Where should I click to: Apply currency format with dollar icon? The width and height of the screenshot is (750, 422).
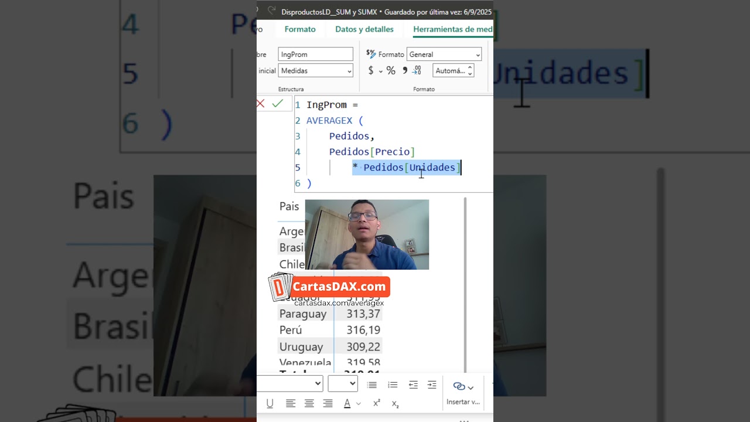coord(371,71)
